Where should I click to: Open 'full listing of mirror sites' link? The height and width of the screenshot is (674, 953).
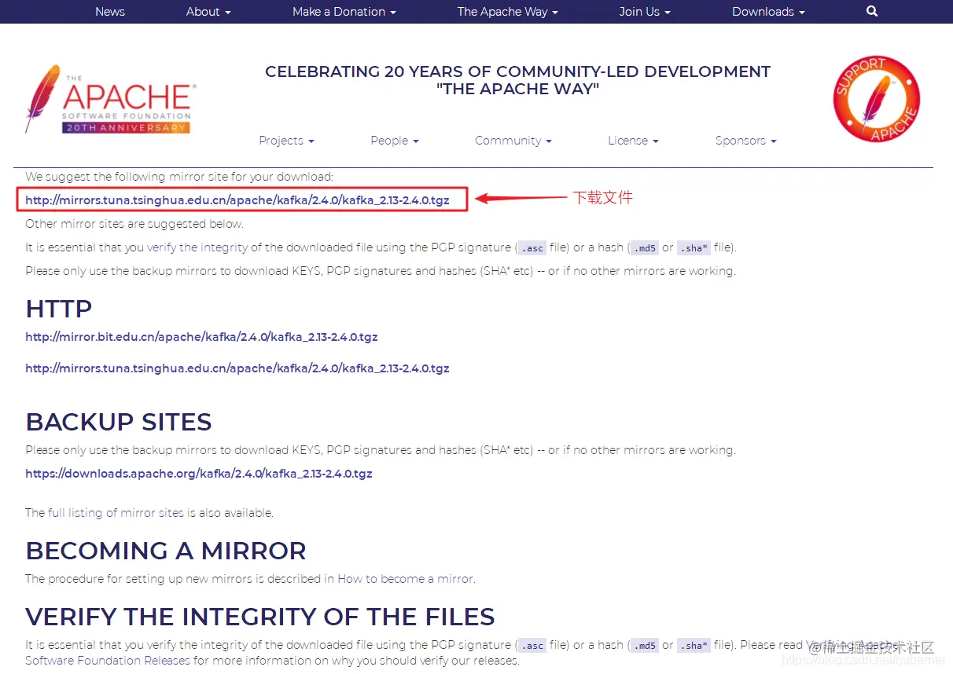pos(116,513)
